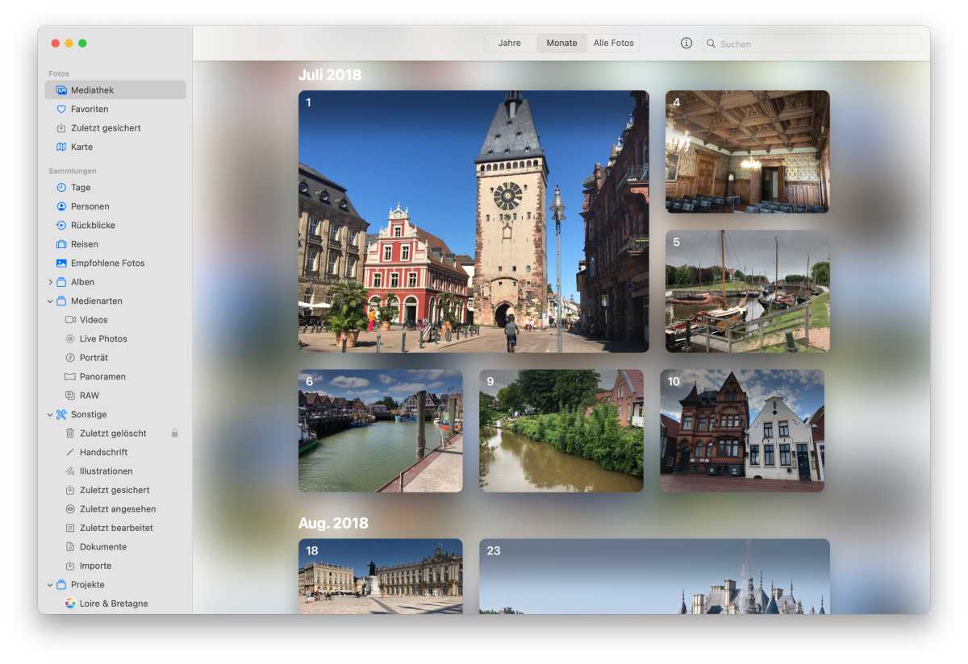
Task: Click the Videos camera icon
Action: pos(70,320)
